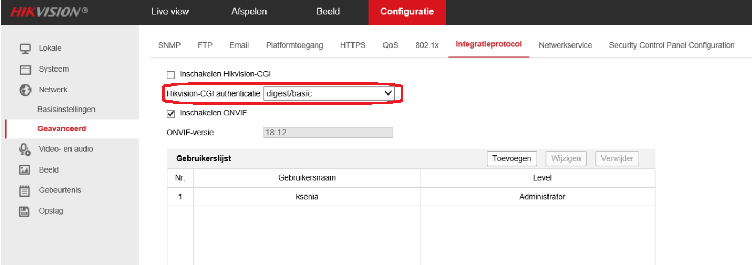Click the Nr. column header
Viewport: 752px width, 265px height.
(180, 178)
